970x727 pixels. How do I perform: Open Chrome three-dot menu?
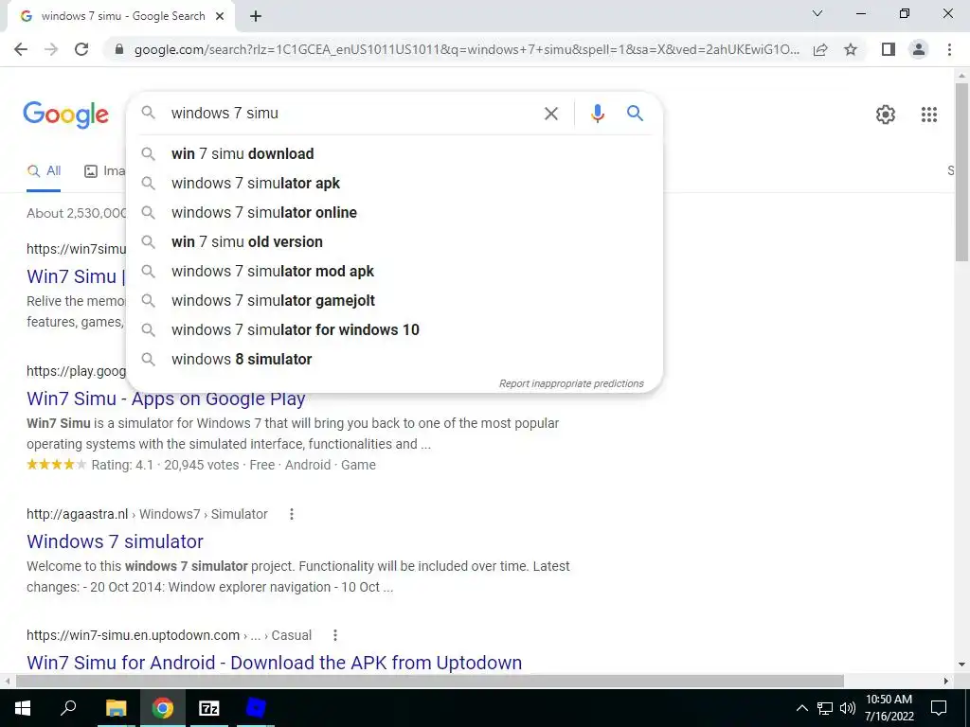tap(949, 49)
